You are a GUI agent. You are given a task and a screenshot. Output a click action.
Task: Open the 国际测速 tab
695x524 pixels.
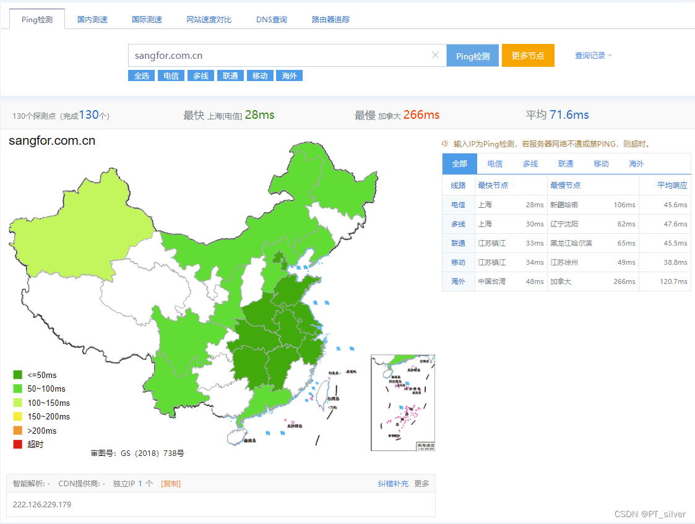coord(147,20)
